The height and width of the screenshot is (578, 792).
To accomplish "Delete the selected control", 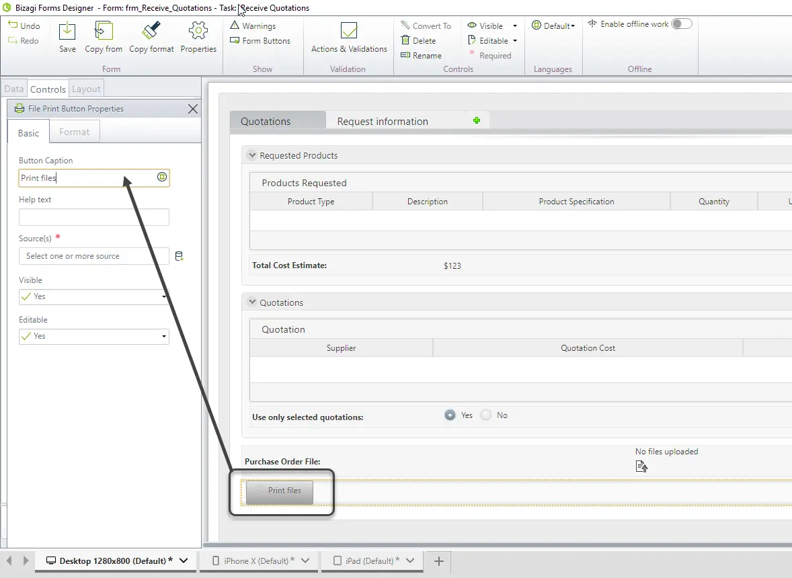I will point(418,40).
